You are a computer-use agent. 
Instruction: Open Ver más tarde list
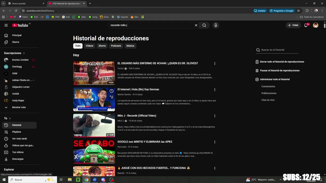click(x=19, y=139)
